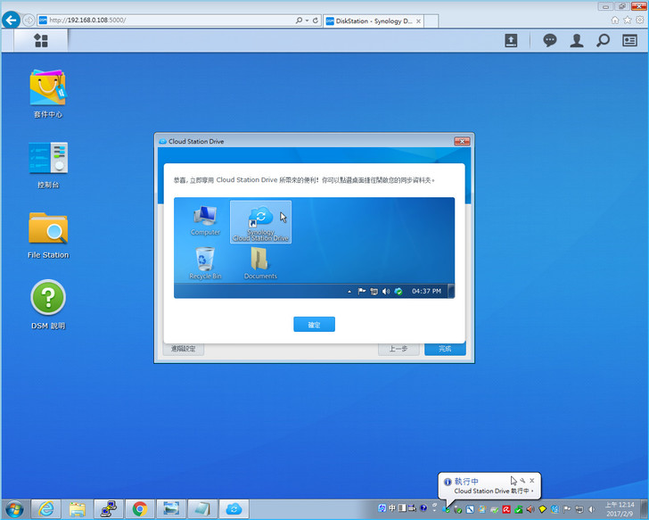This screenshot has height=520, width=649.
Task: Show DSM notifications chat bubble icon
Action: click(x=550, y=40)
